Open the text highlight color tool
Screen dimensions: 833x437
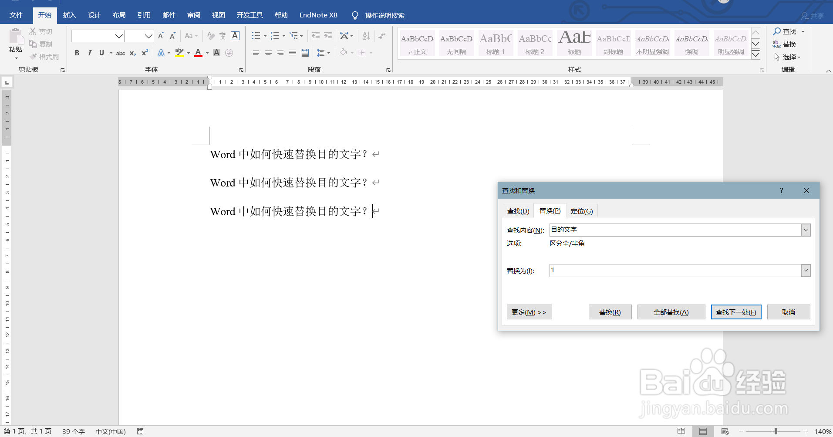(180, 53)
